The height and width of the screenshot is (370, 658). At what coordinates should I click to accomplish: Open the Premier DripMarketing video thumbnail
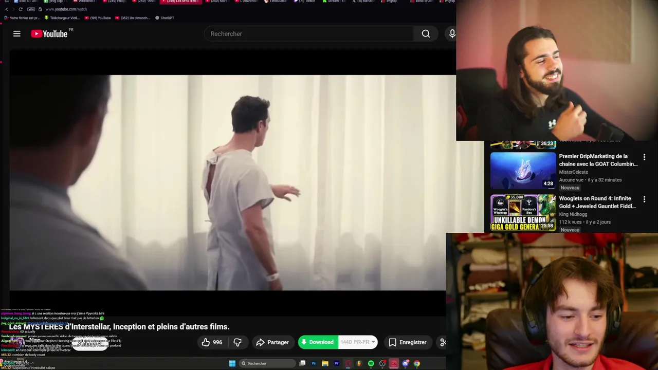tap(523, 171)
